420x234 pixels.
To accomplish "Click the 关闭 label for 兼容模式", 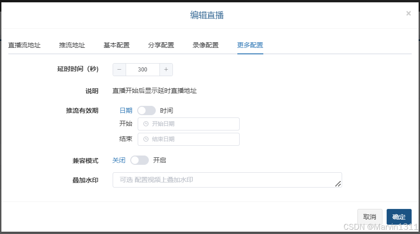I will click(x=119, y=160).
